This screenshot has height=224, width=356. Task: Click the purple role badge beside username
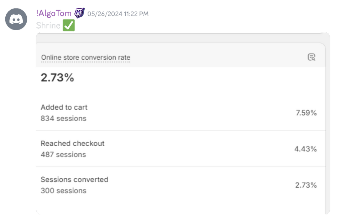pos(80,13)
